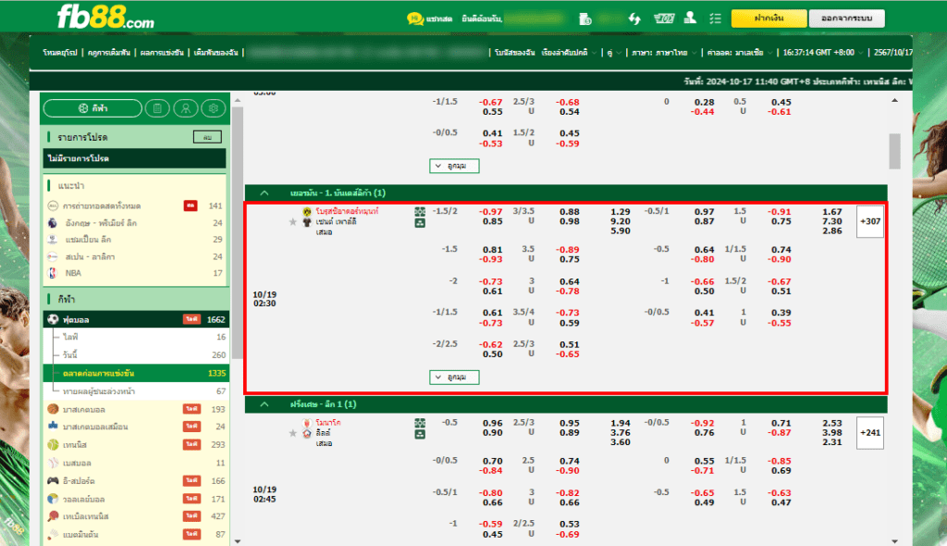Click the yellow deposit button
The height and width of the screenshot is (546, 947).
[x=769, y=19]
